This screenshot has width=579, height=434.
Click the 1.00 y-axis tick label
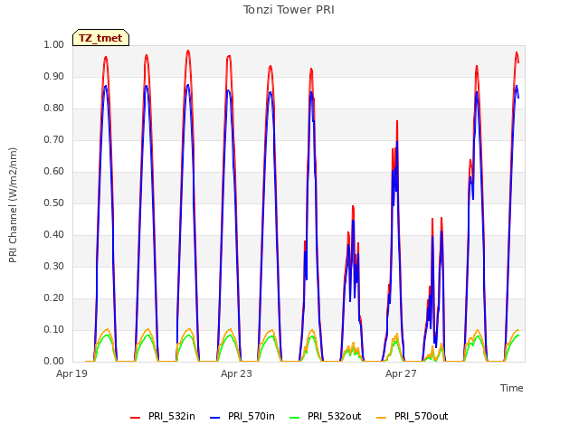tap(54, 44)
